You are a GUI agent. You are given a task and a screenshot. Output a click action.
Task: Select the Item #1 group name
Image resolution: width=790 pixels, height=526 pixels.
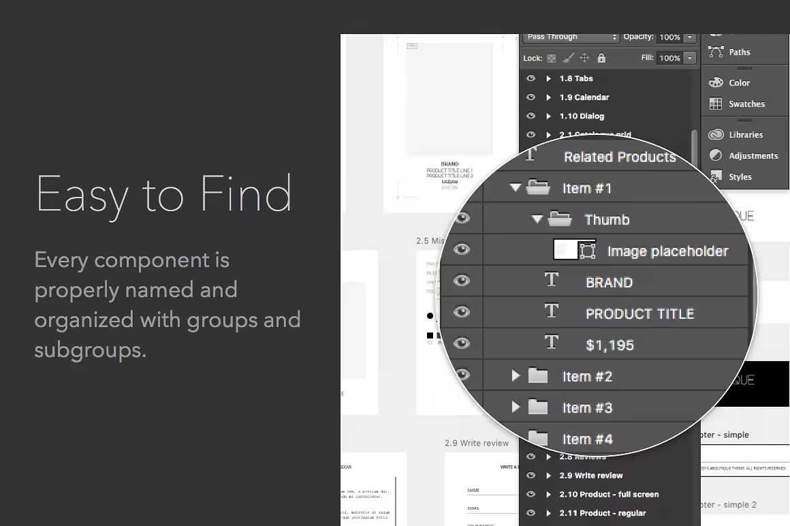pyautogui.click(x=587, y=189)
